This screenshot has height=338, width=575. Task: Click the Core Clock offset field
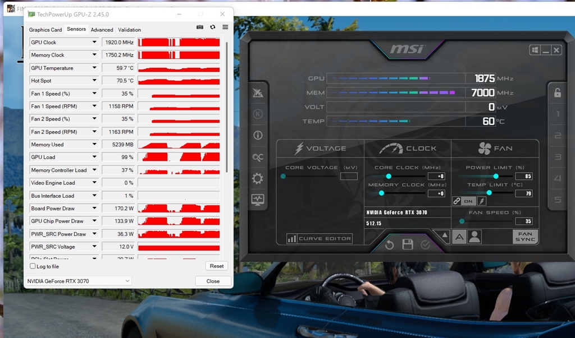(x=436, y=176)
